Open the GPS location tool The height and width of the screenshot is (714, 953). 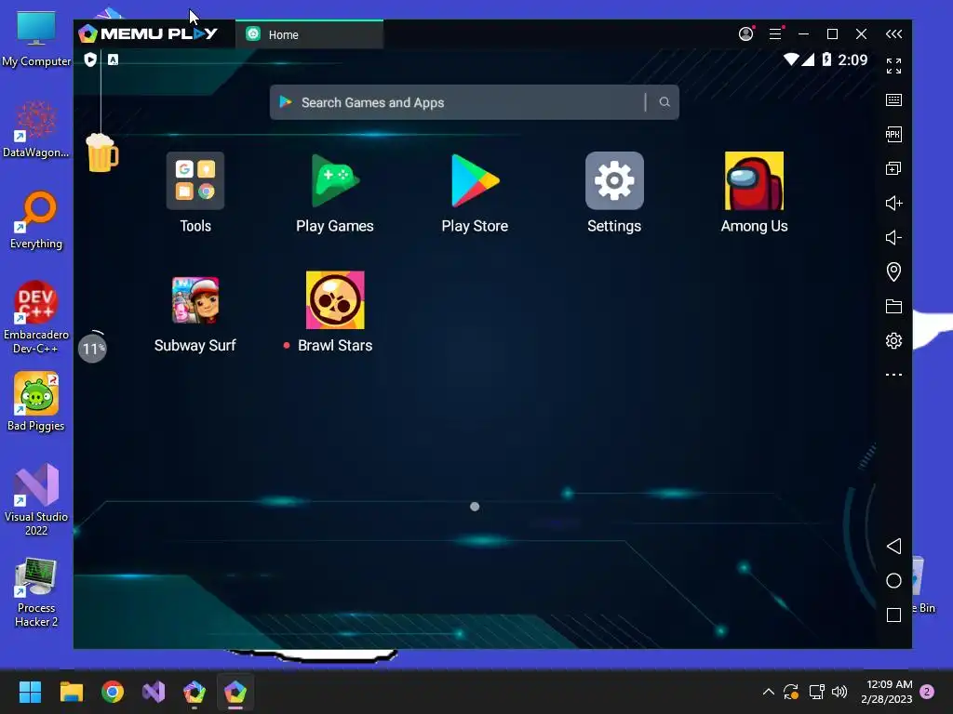pyautogui.click(x=893, y=271)
